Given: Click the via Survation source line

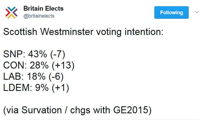Looking at the screenshot, I should coord(77,110).
